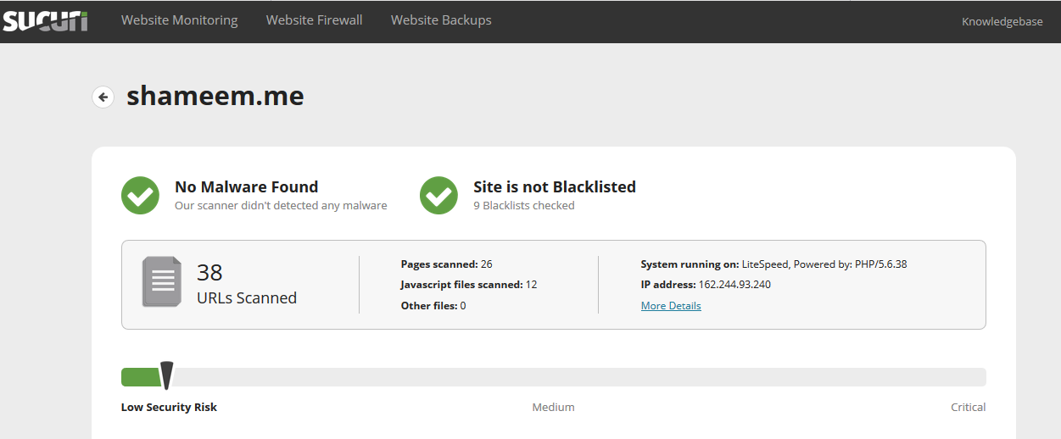The image size is (1061, 439).
Task: Click the green checkmark beside Site is not Blacklisted
Action: coord(438,196)
